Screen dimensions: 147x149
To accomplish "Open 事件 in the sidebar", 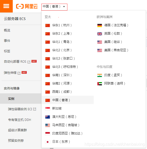I will [7, 41].
